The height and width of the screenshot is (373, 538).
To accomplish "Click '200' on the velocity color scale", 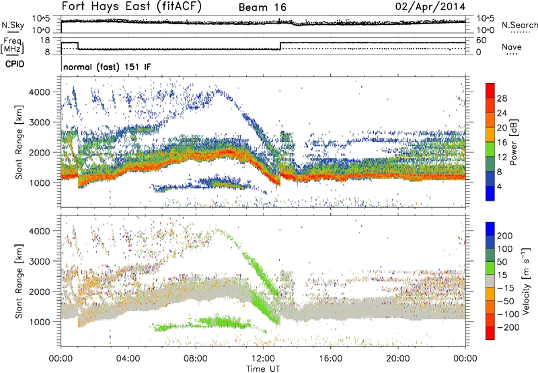I will (505, 236).
